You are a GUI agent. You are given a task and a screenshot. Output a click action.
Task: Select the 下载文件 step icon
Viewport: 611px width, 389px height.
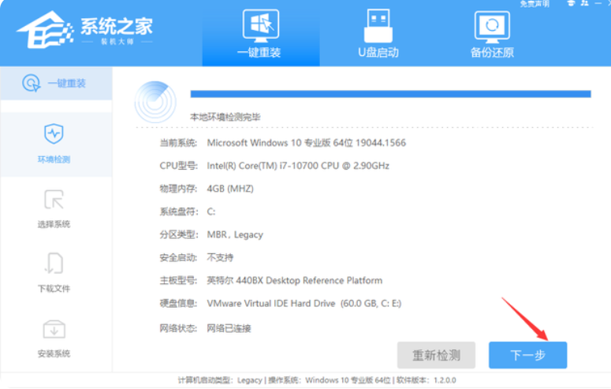click(x=54, y=264)
